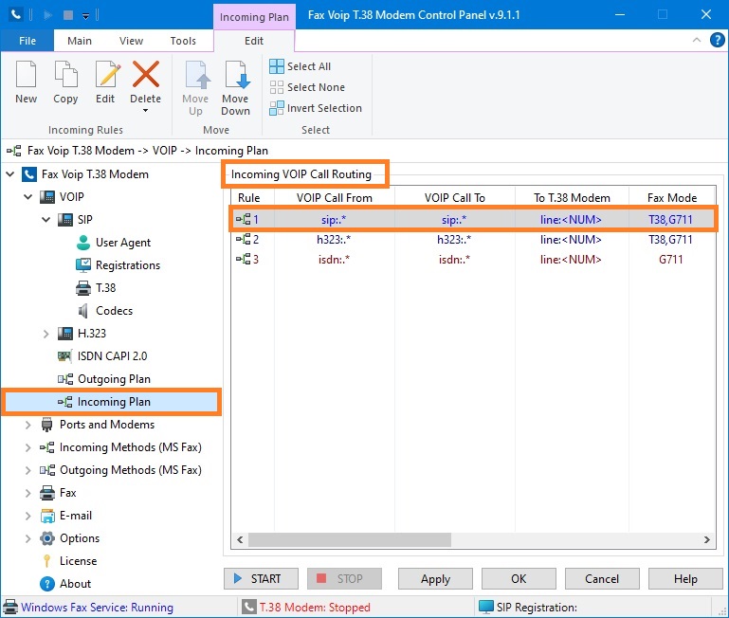Click the Options gear icon
This screenshot has height=618, width=729.
point(47,538)
